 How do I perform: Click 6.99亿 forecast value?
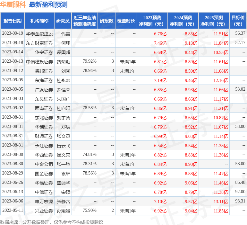pyautogui.click(x=160, y=136)
